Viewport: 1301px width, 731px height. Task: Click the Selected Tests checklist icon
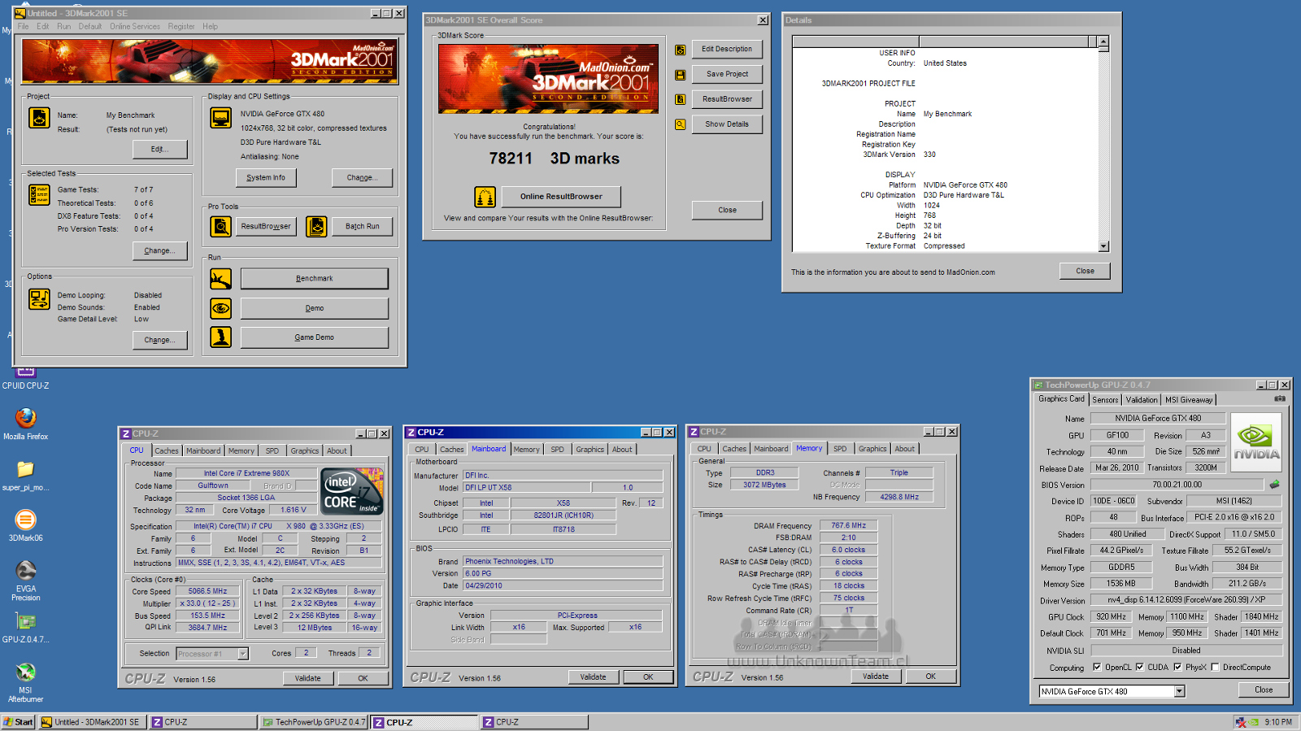[39, 194]
